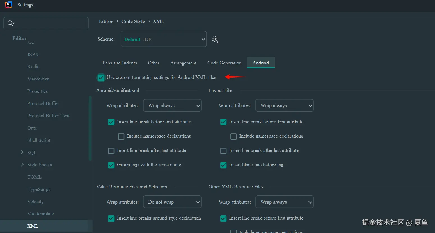Screen dimensions: 435x233
Task: Click Value Resource Files and Selectors label
Action: 132,187
